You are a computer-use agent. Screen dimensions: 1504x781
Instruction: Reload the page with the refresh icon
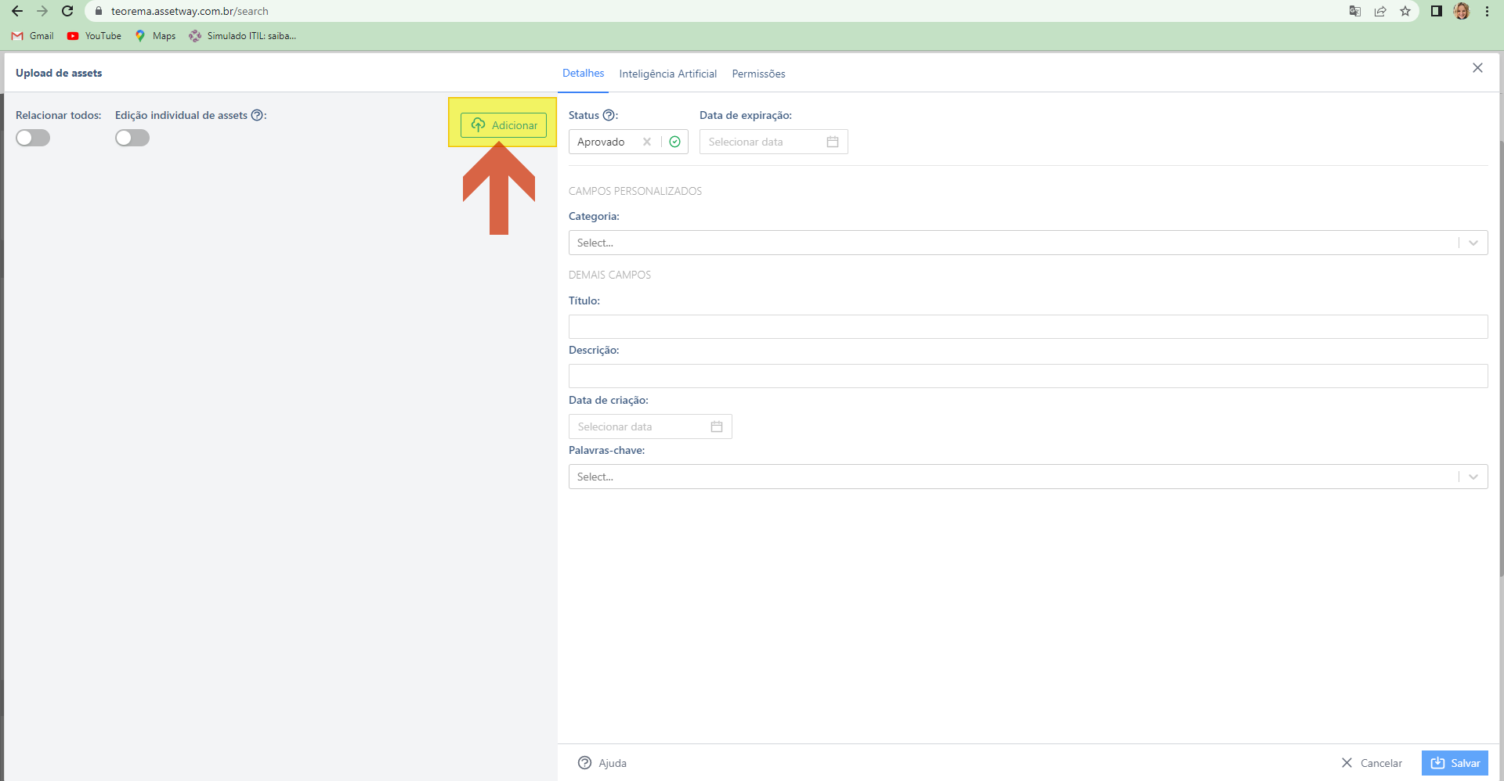(67, 11)
